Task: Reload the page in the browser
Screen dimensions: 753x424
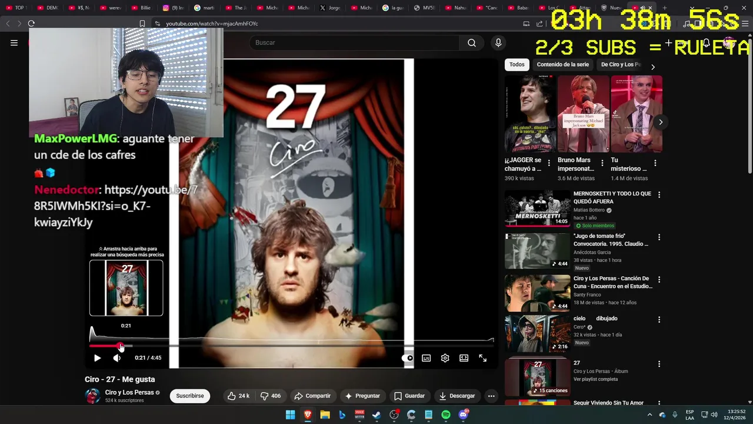Action: pyautogui.click(x=31, y=24)
